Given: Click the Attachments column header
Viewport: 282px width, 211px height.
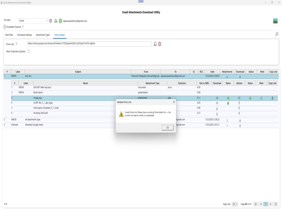Looking at the screenshot, I should 227,71.
